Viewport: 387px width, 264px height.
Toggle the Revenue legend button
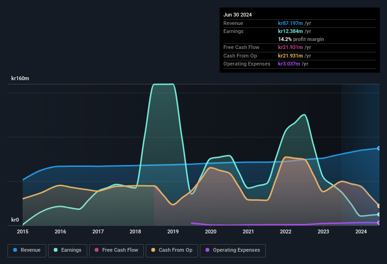tap(27, 250)
